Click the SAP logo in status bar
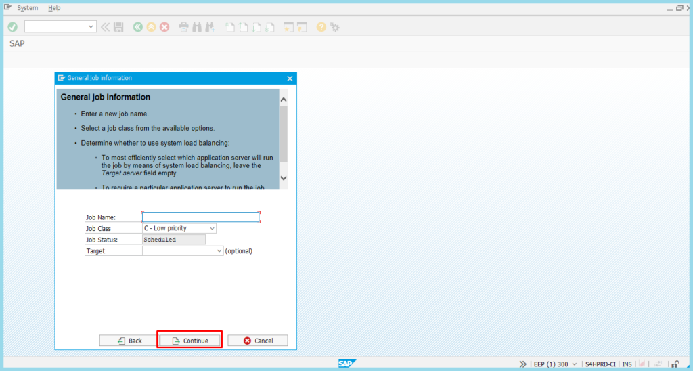 point(346,364)
